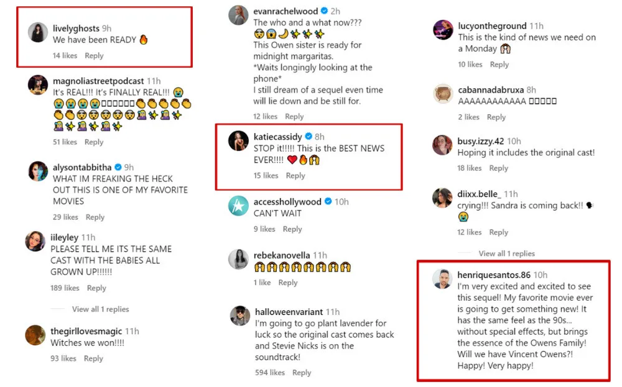Reply to thegirllovesmagic's comment
The width and height of the screenshot is (622, 387).
[93, 358]
